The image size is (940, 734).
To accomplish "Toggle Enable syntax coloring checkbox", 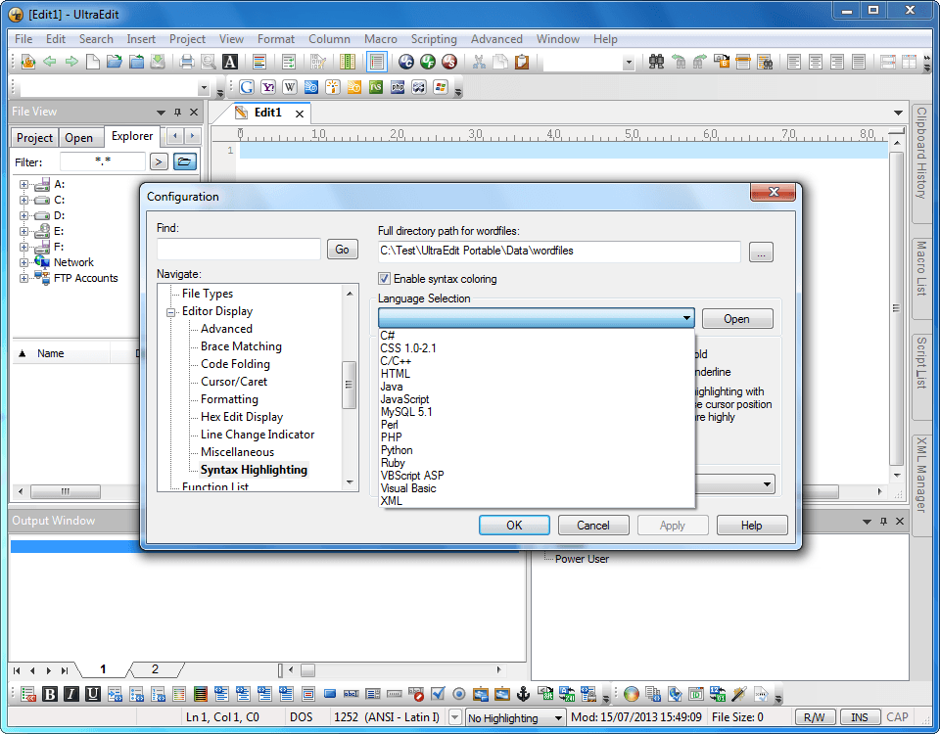I will pyautogui.click(x=384, y=279).
